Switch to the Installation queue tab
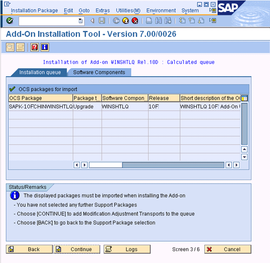The height and width of the screenshot is (263, 270). 39,72
